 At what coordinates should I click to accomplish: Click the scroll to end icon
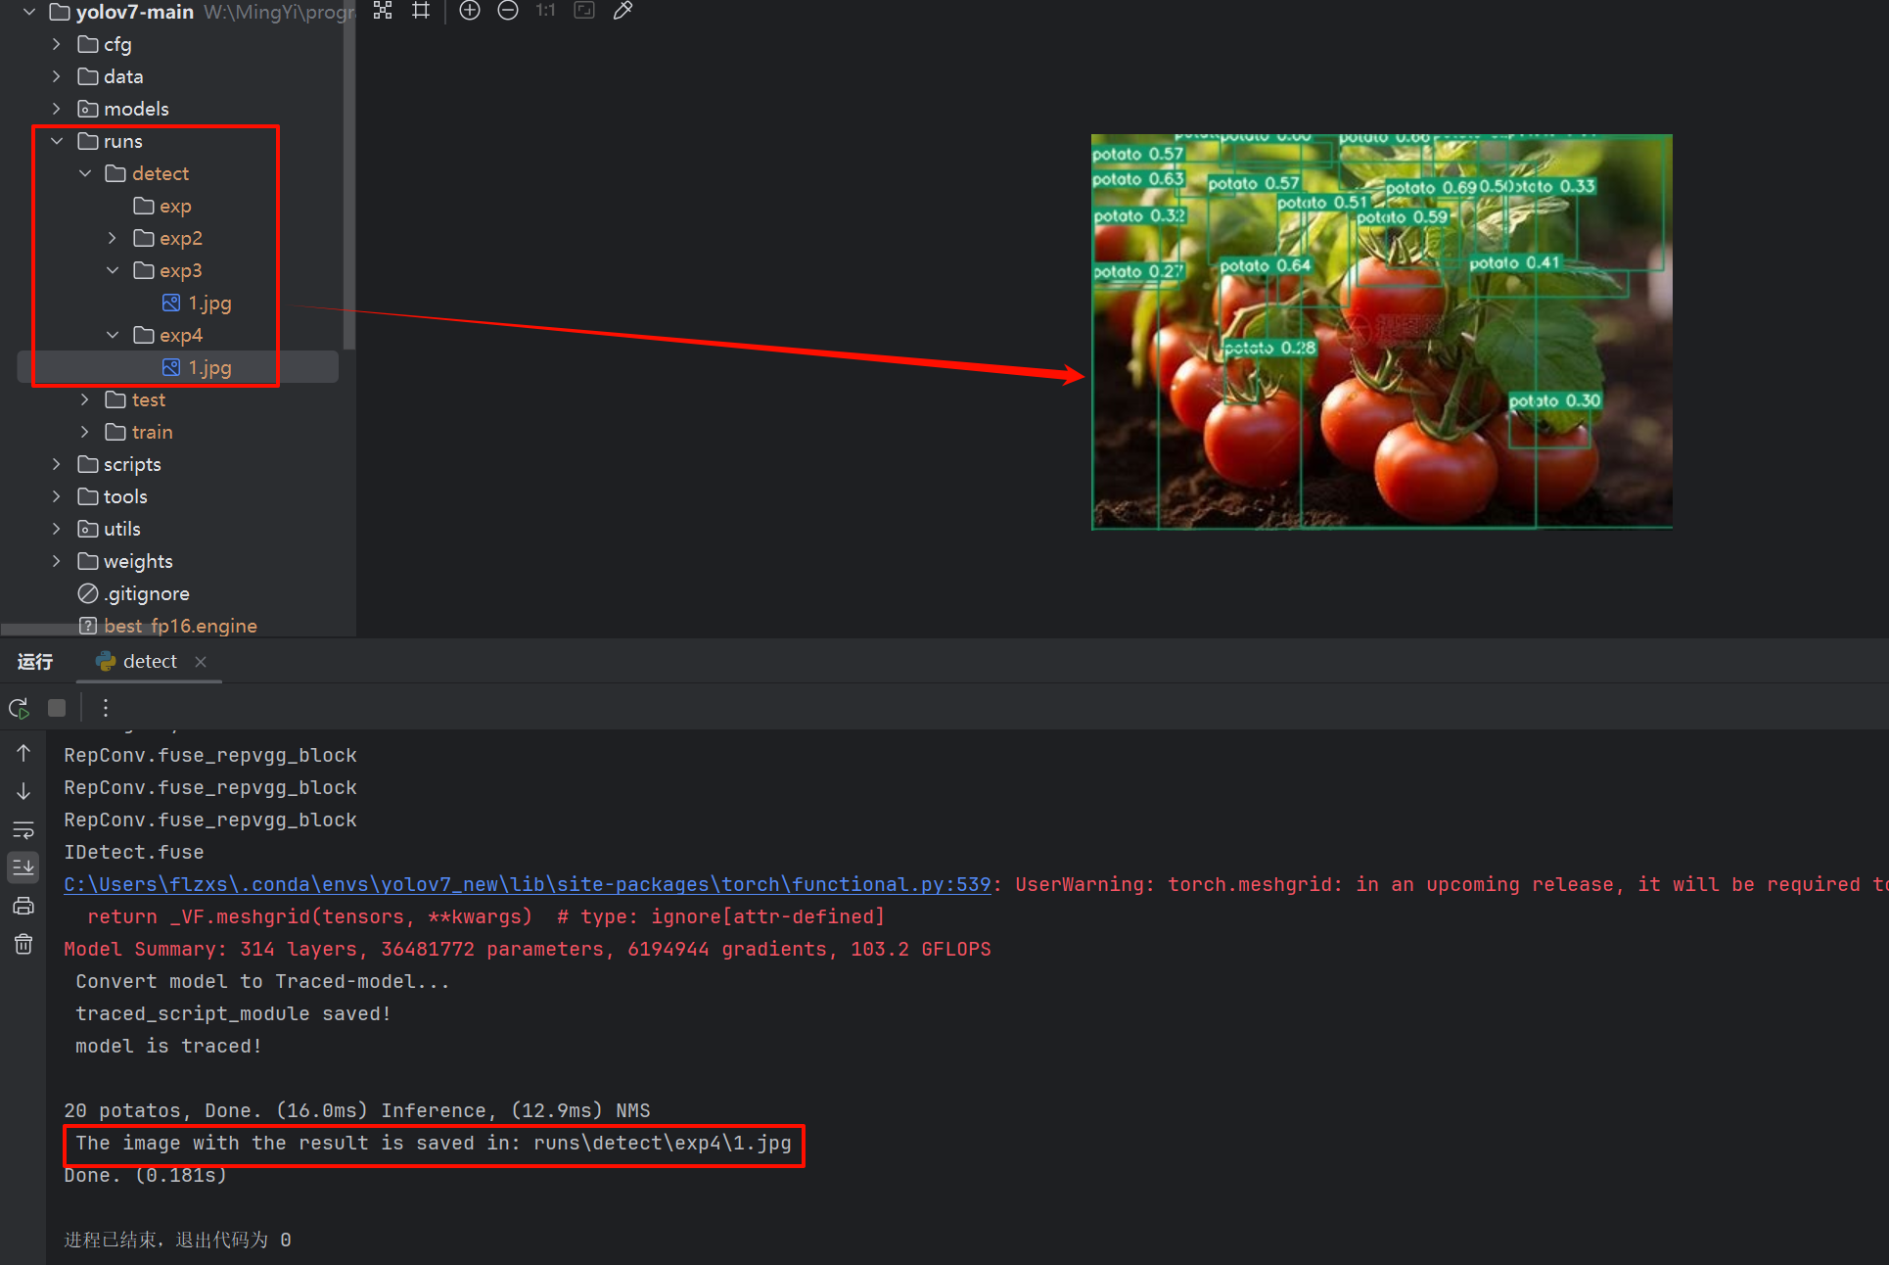(x=23, y=867)
